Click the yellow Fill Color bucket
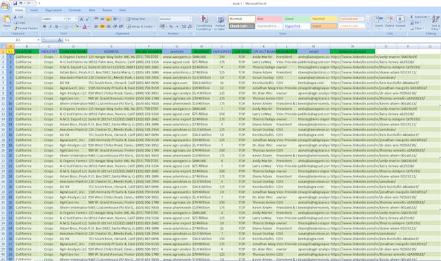 pos(76,27)
